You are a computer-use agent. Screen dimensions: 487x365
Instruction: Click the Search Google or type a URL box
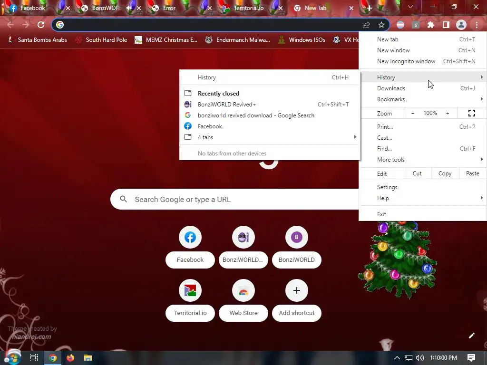click(234, 199)
